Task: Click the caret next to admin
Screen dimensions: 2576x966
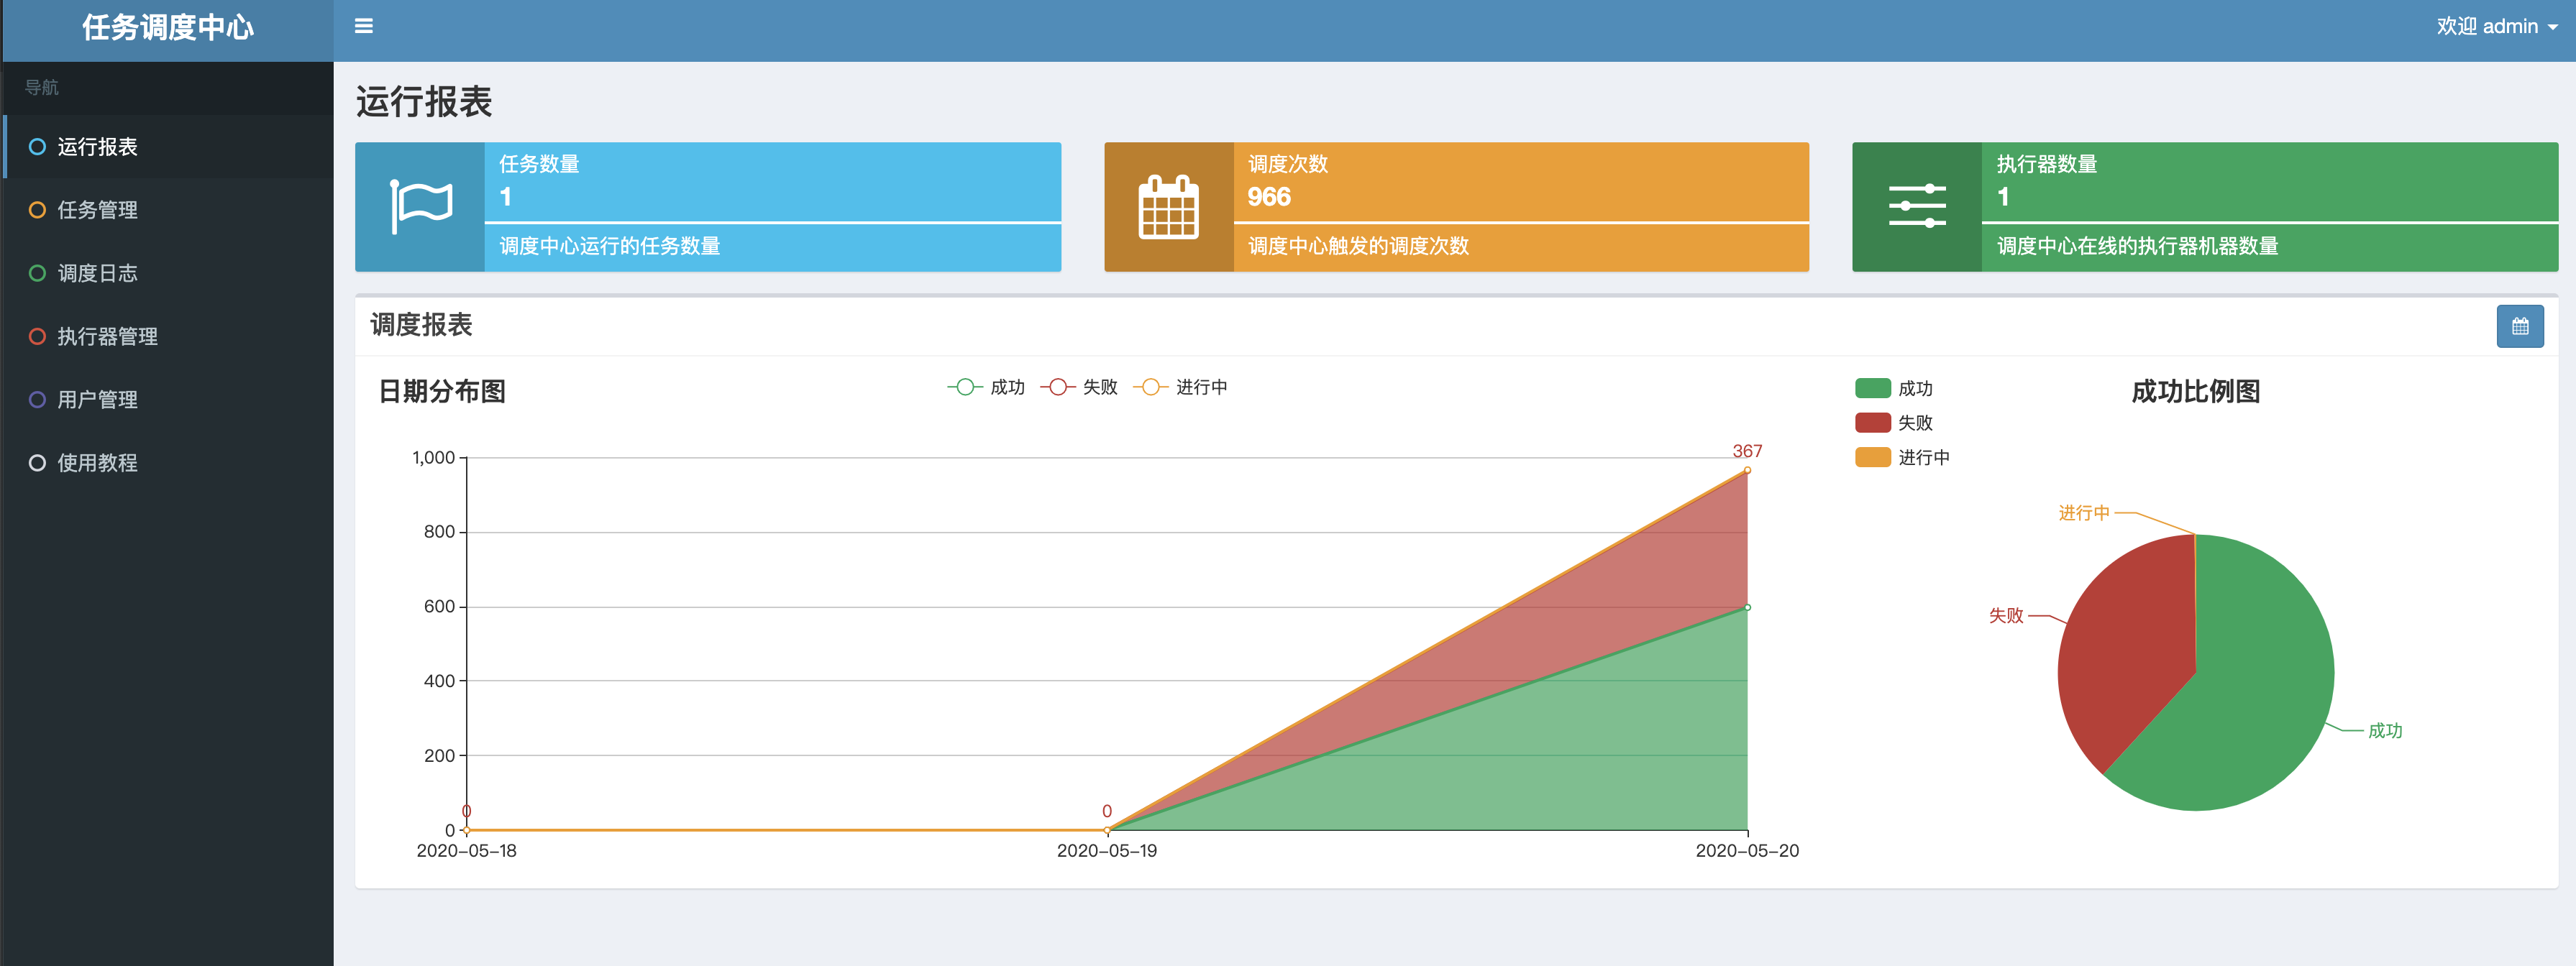Action: pyautogui.click(x=2553, y=28)
